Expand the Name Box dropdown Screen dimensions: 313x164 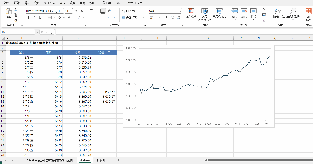point(33,32)
